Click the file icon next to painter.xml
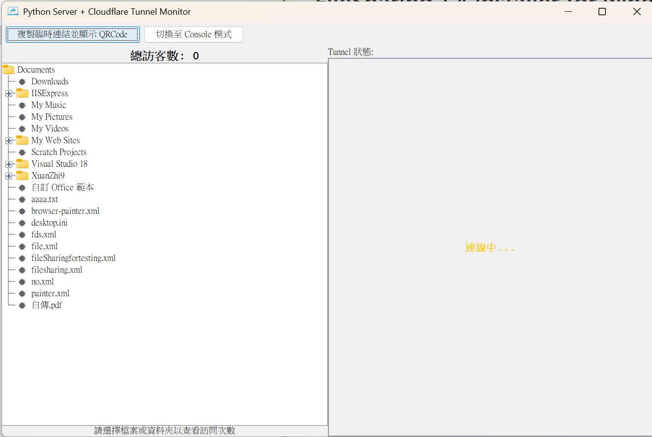652x437 pixels. 22,293
